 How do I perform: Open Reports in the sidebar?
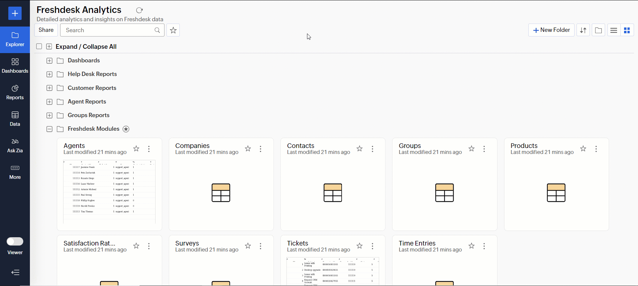(x=15, y=93)
